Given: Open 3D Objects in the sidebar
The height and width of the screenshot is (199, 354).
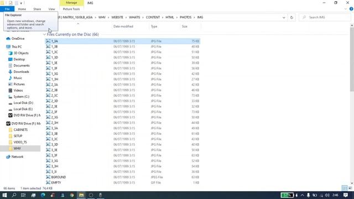Looking at the screenshot, I should click(18, 53).
